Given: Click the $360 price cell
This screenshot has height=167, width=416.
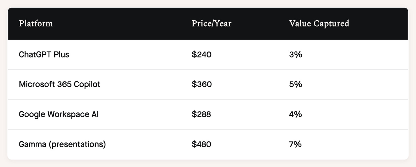Looking at the screenshot, I should [202, 84].
